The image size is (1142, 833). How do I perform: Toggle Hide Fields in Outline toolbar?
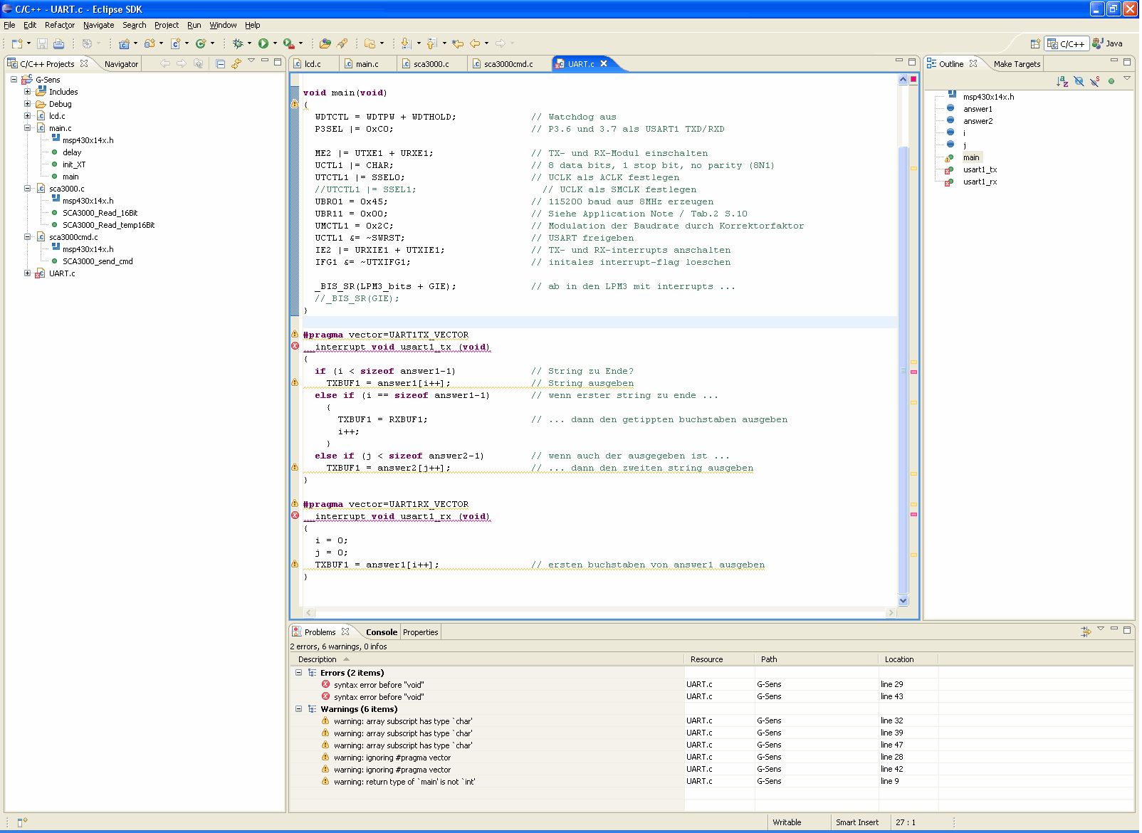[1079, 81]
